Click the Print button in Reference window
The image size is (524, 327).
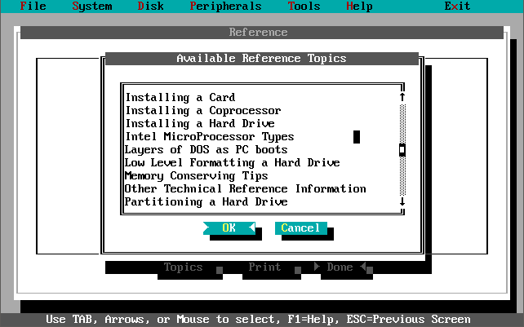point(264,267)
